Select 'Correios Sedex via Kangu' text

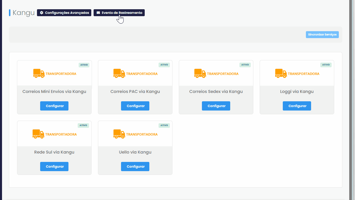click(x=216, y=91)
